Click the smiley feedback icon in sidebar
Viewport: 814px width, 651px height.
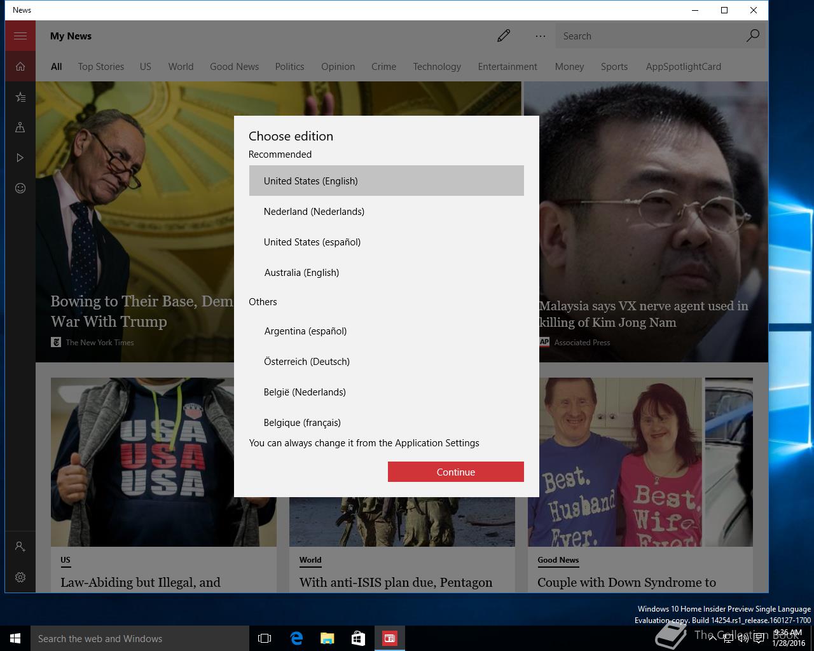point(20,188)
